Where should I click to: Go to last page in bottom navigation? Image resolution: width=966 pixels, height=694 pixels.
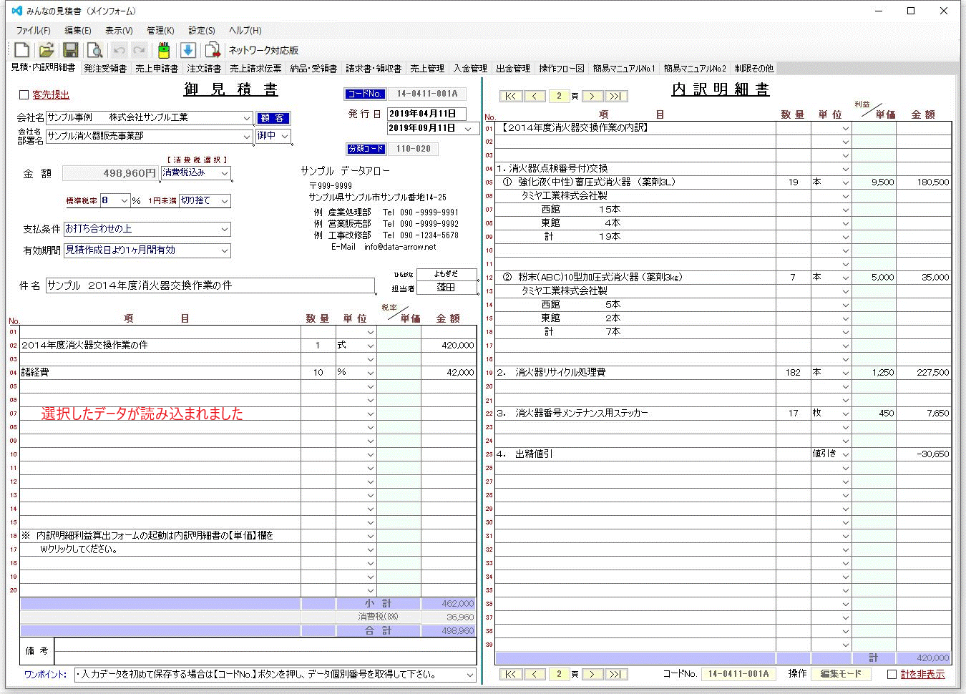[x=616, y=674]
